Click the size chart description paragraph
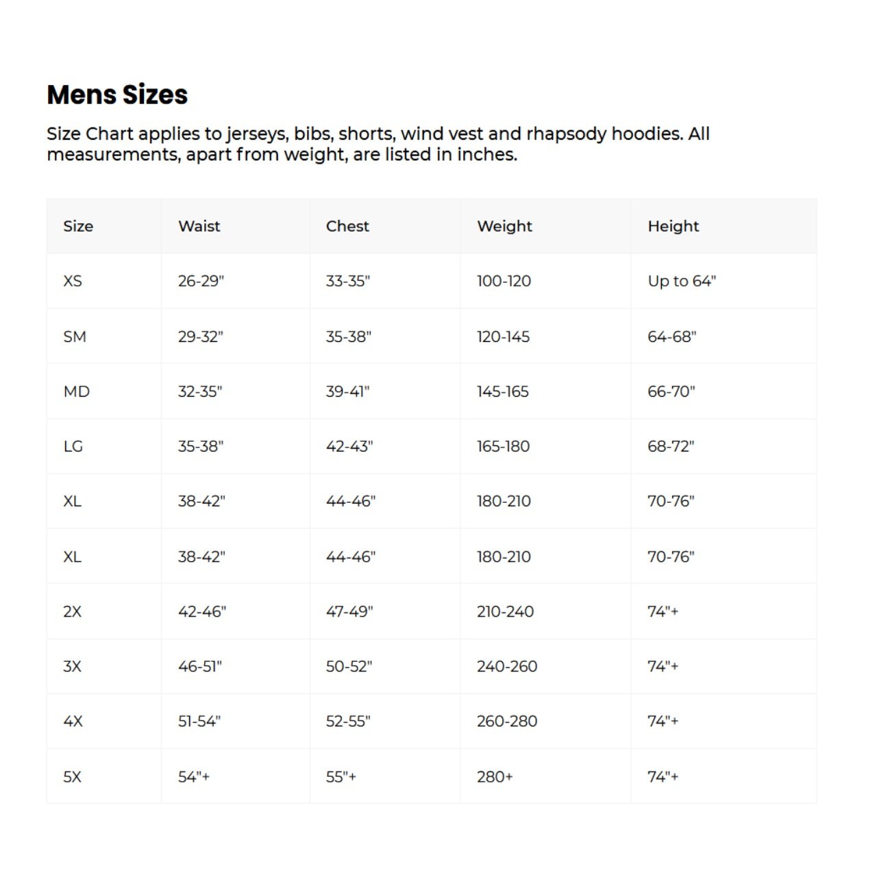Screen dimensions: 877x877 pos(378,144)
